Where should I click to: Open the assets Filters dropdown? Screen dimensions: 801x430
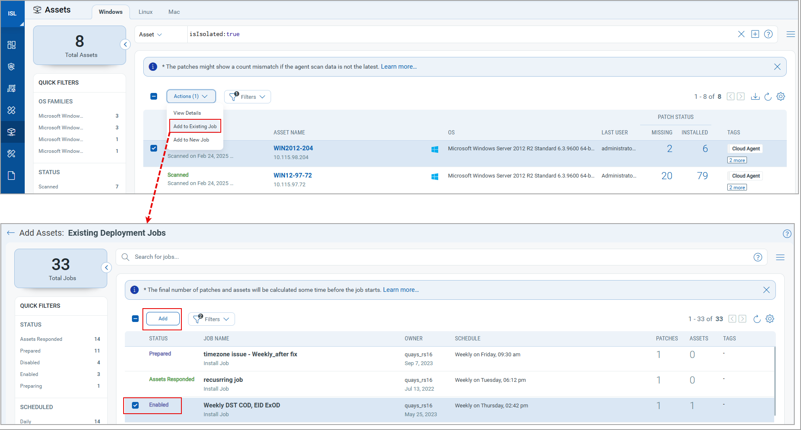coord(247,97)
